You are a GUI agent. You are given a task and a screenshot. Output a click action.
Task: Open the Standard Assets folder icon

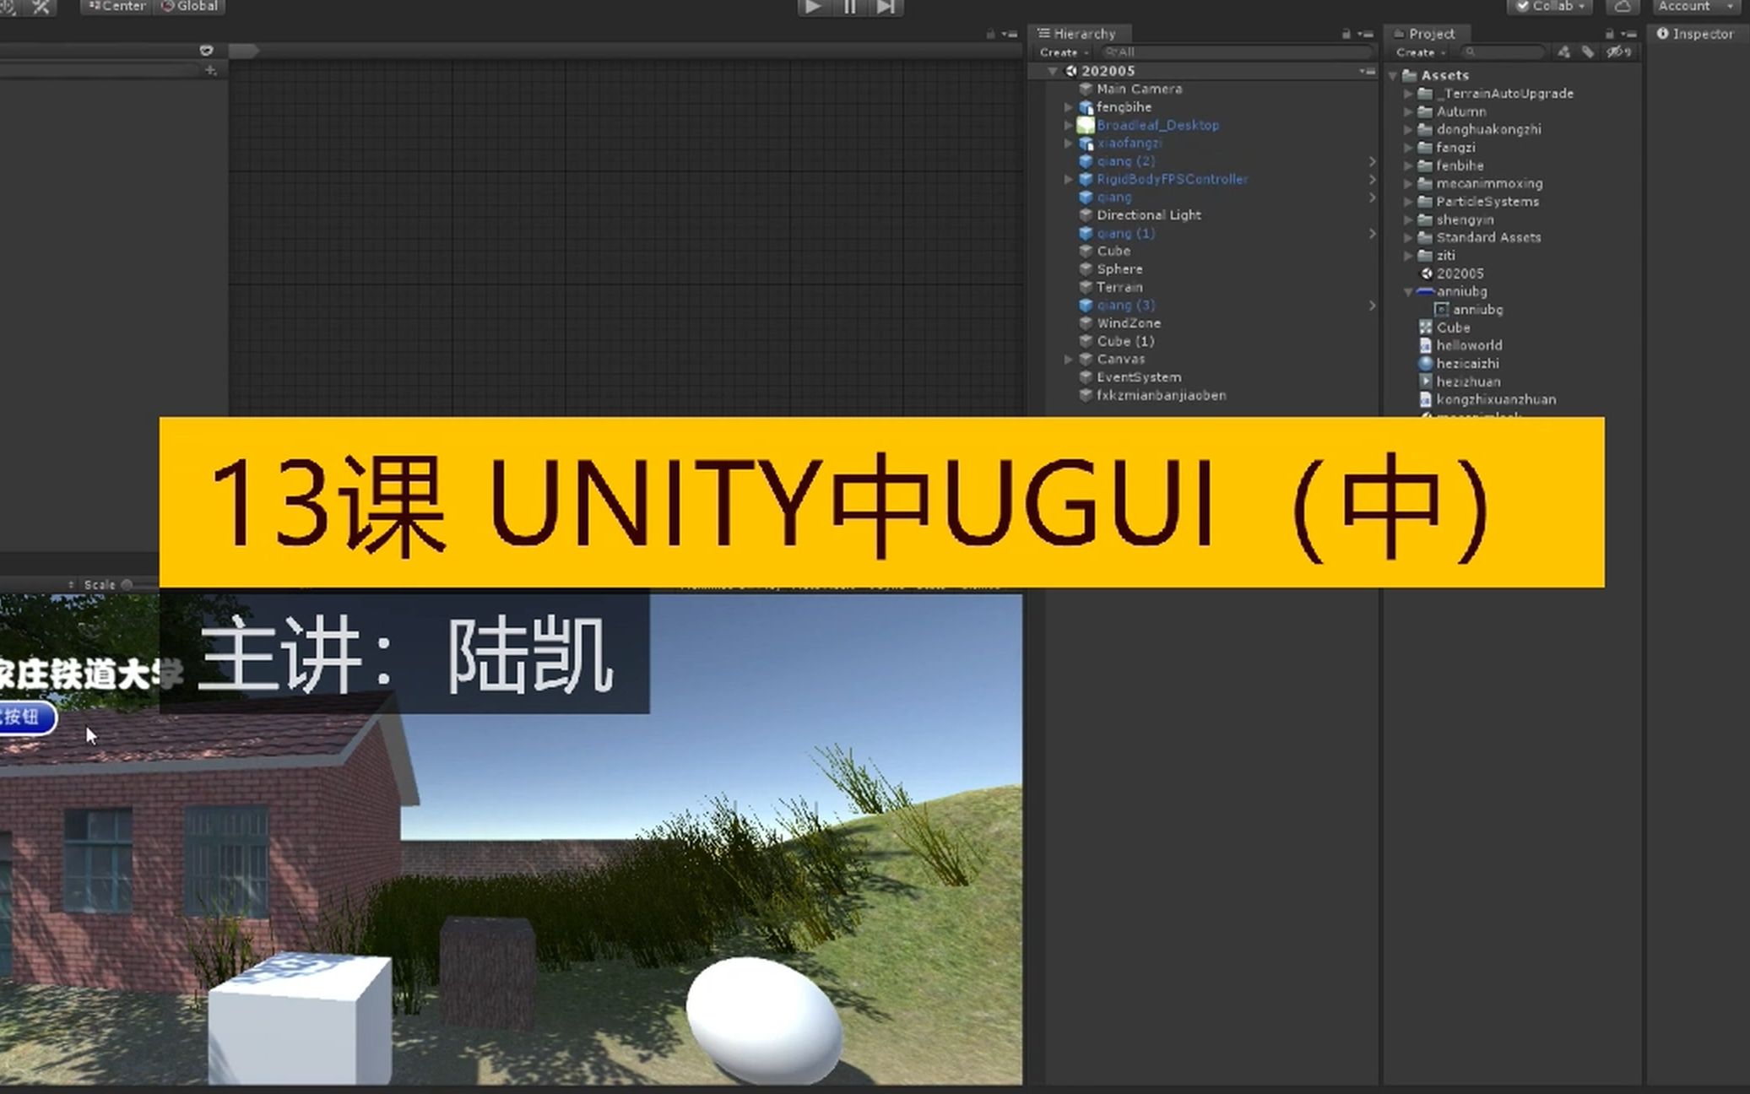click(x=1424, y=237)
